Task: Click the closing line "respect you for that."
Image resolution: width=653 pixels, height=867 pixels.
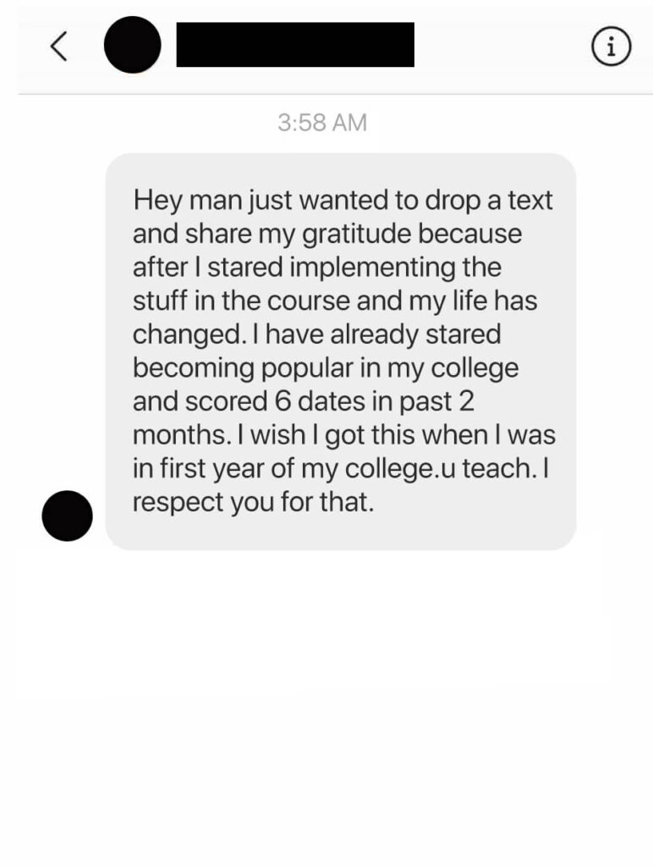Action: coord(253,502)
